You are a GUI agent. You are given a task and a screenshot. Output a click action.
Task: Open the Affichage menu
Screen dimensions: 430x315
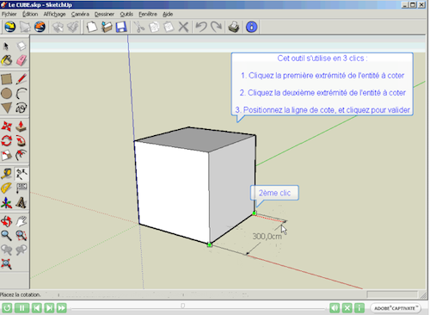[54, 14]
